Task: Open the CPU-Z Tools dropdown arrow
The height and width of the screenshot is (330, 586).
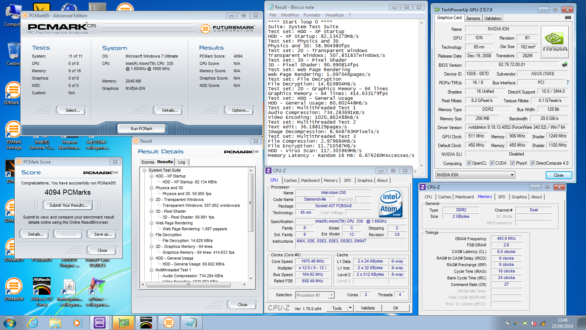Action: [x=350, y=308]
